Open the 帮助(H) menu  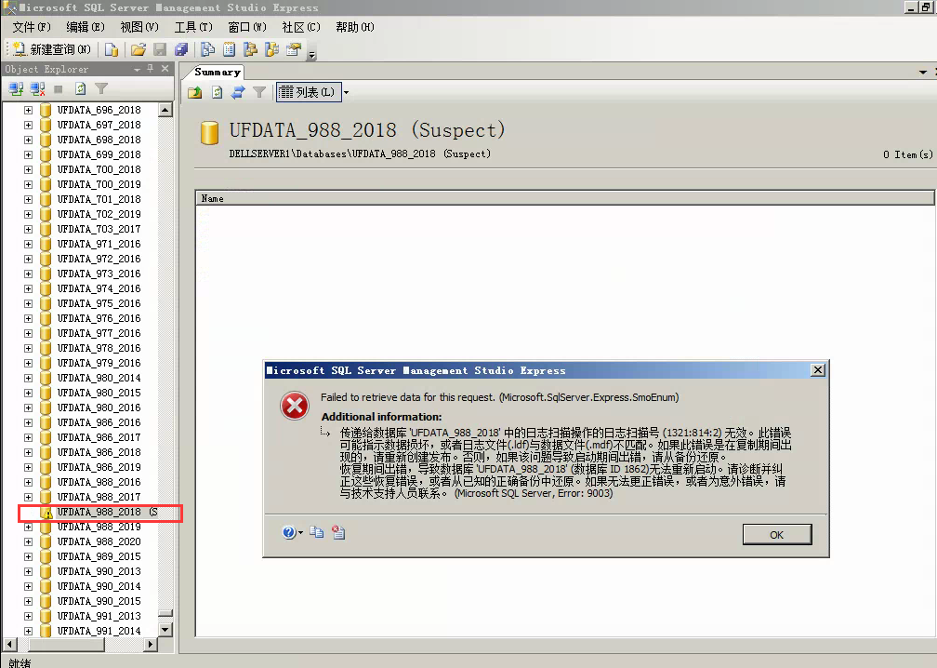(355, 27)
